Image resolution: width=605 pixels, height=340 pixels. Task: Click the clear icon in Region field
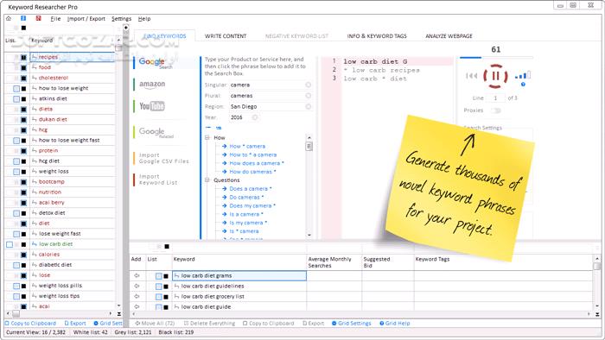(308, 106)
